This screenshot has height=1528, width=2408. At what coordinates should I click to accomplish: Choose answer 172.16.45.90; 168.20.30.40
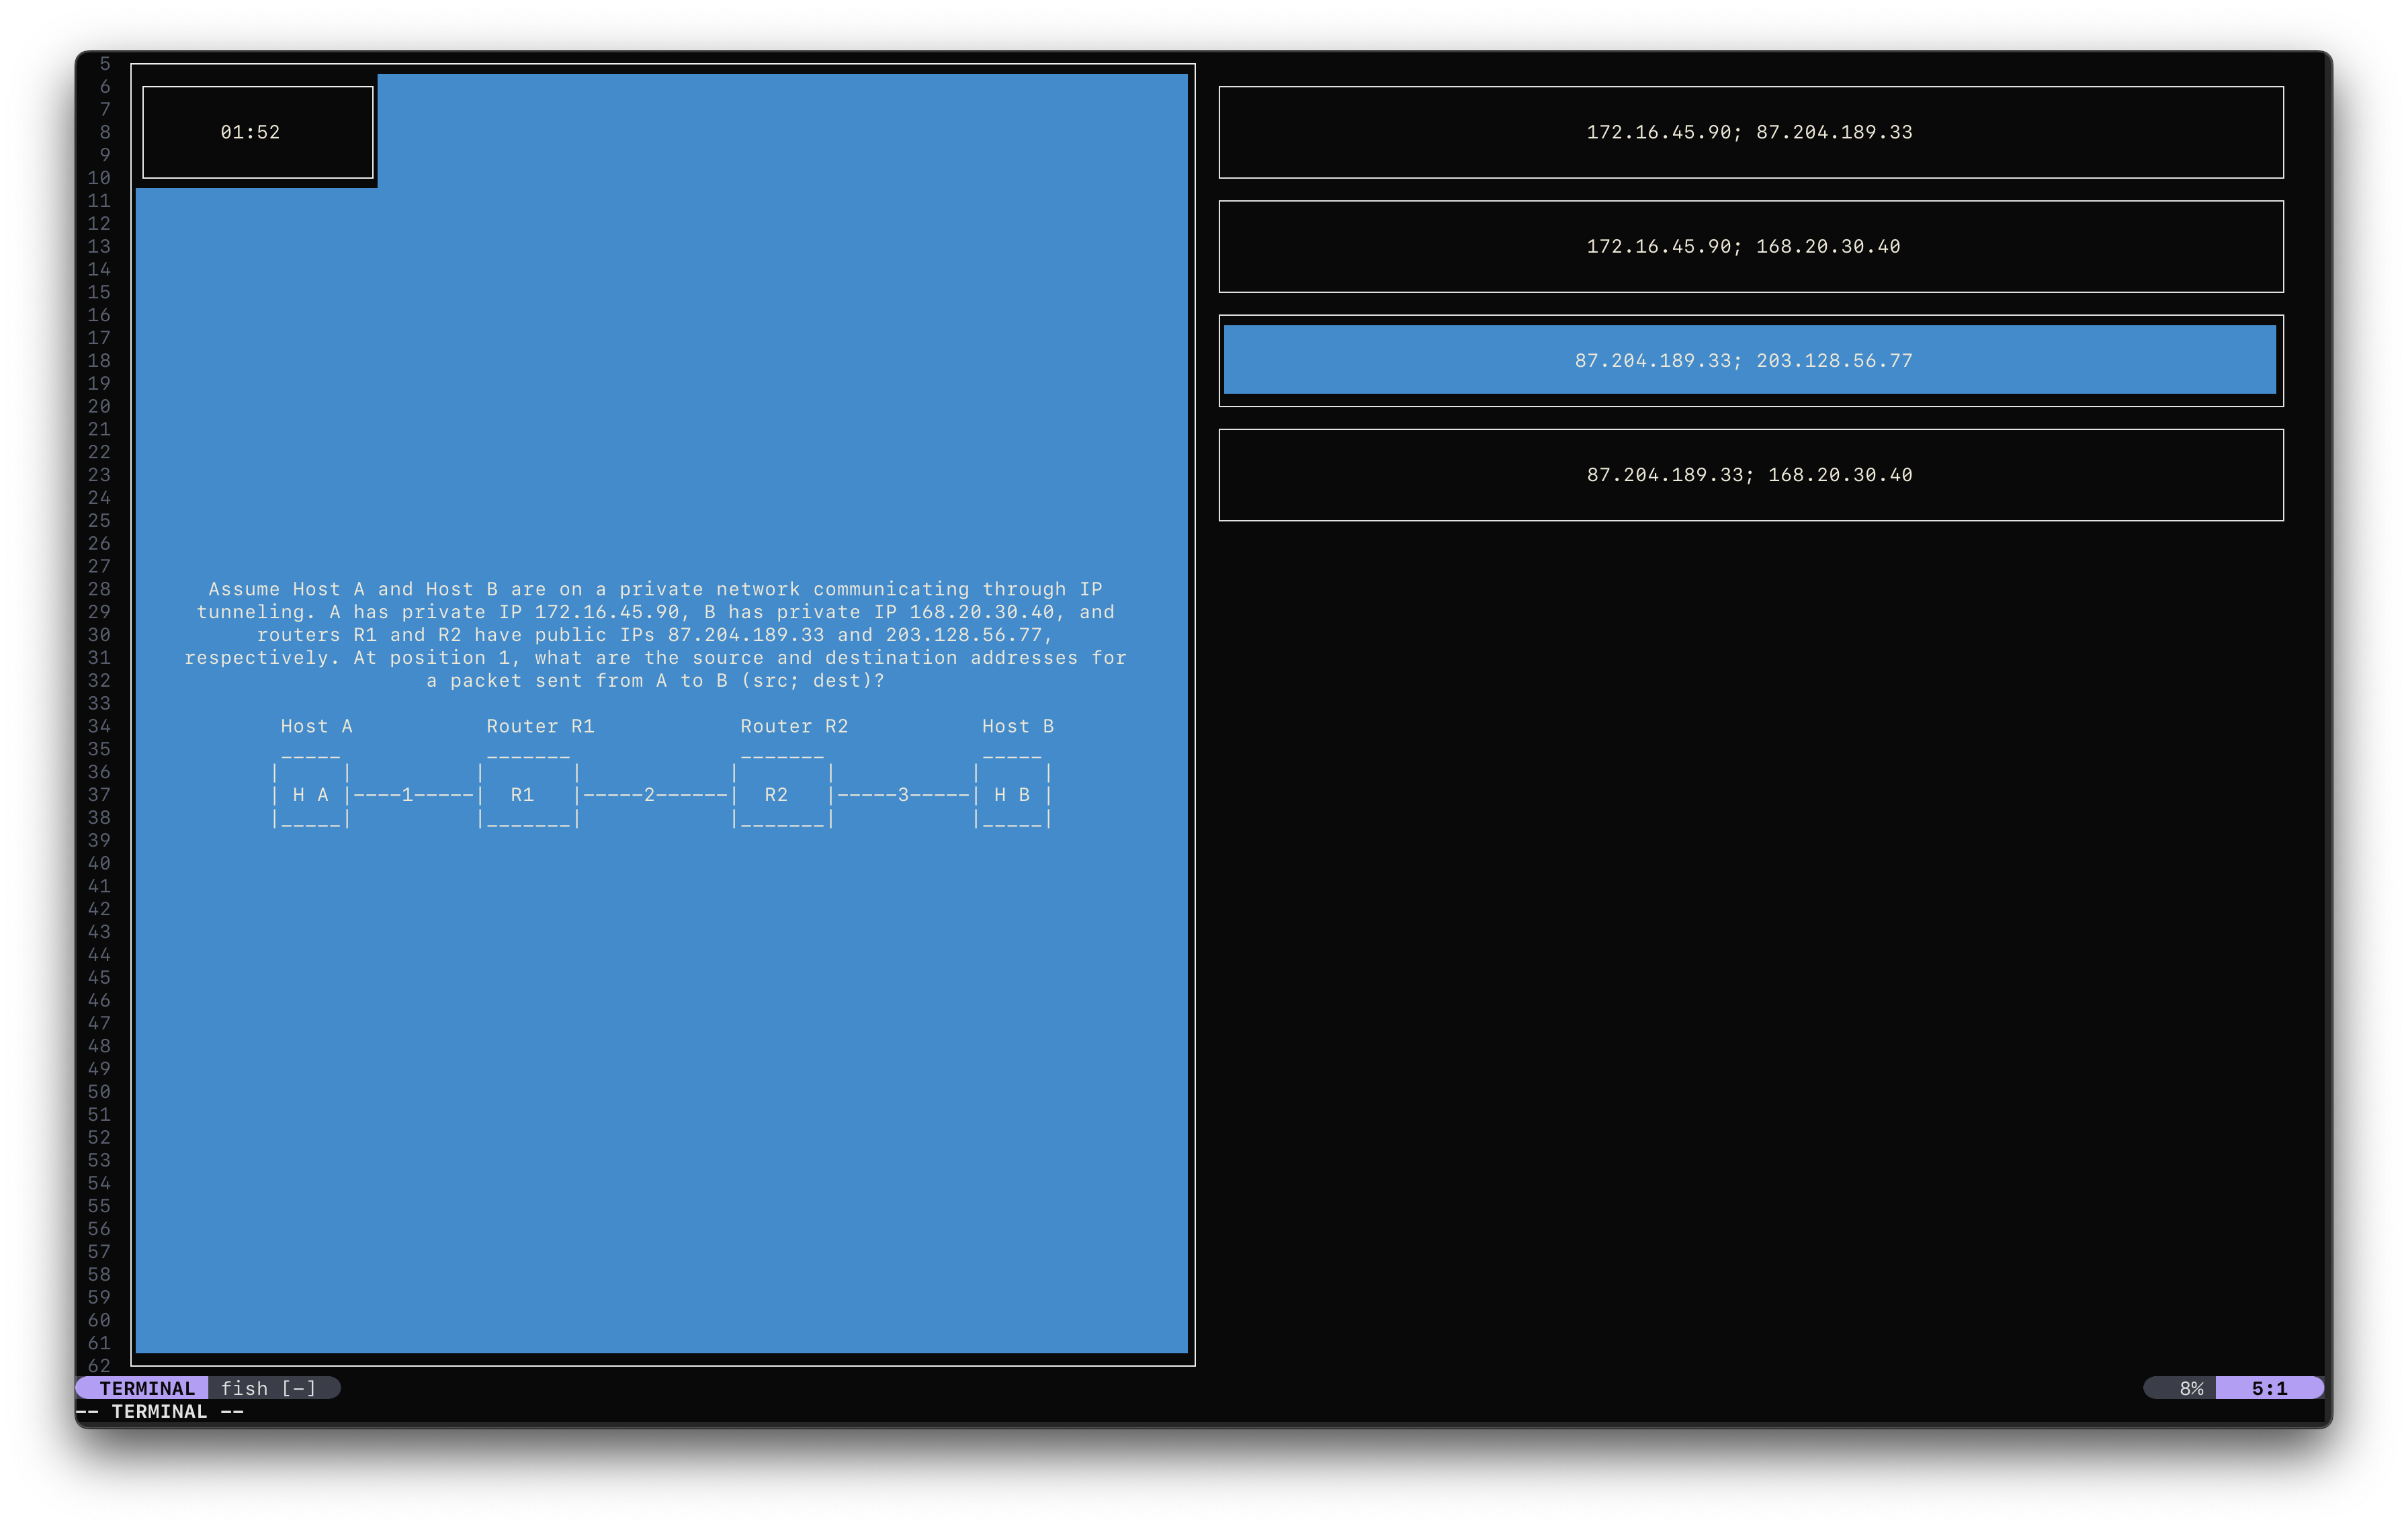[x=1750, y=246]
